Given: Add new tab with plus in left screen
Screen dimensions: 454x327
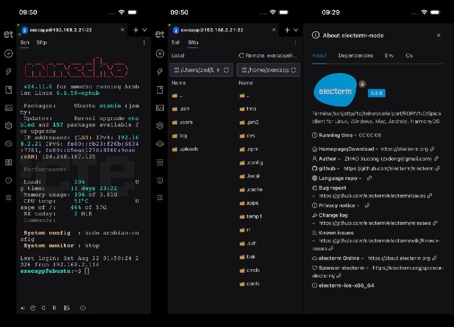Looking at the screenshot, I should (x=136, y=30).
